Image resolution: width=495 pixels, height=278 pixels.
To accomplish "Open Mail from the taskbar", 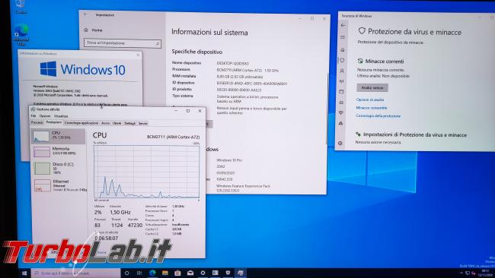I will click(x=190, y=273).
